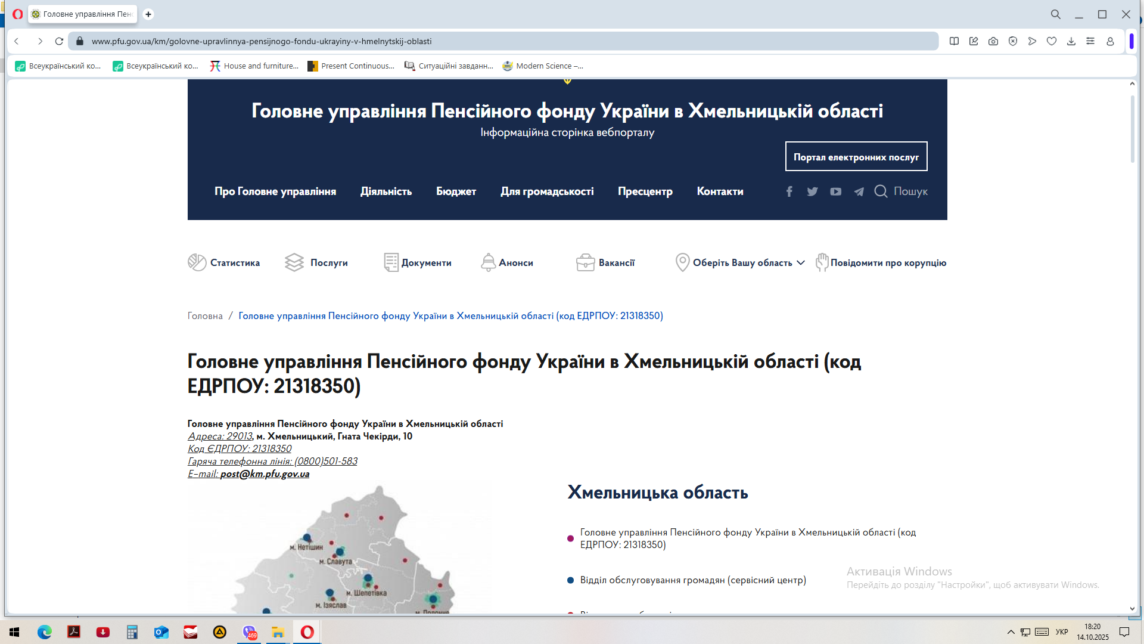Screen dimensions: 1144x644
Task: Click the Портал електронних послуг button
Action: (x=856, y=157)
